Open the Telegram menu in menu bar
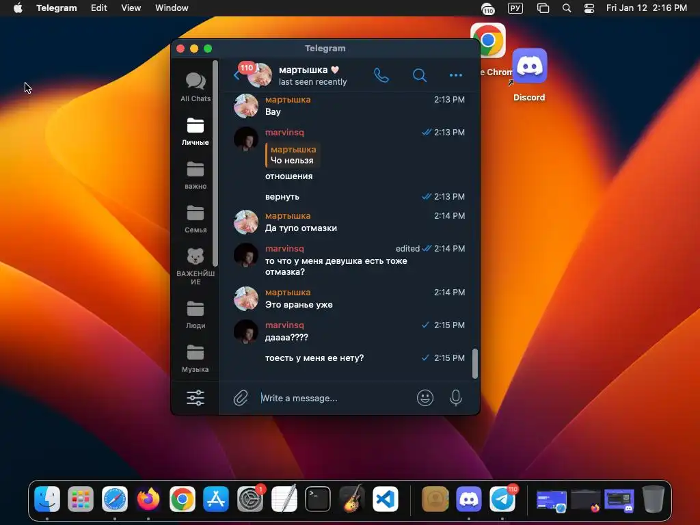The height and width of the screenshot is (525, 700). [57, 8]
